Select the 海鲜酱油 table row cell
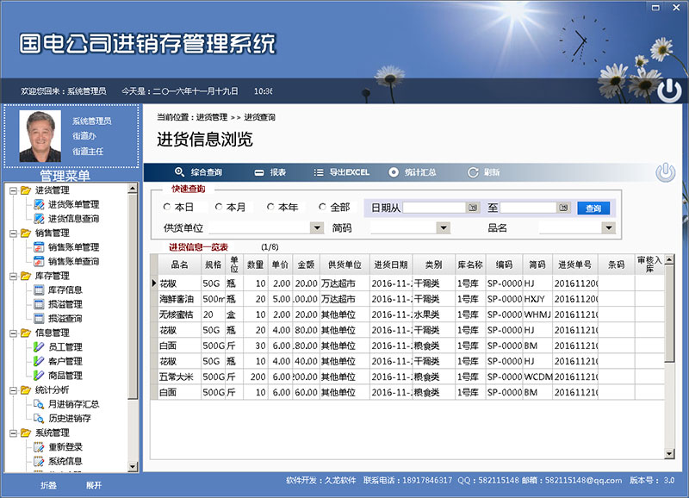The width and height of the screenshot is (689, 498). pos(179,299)
